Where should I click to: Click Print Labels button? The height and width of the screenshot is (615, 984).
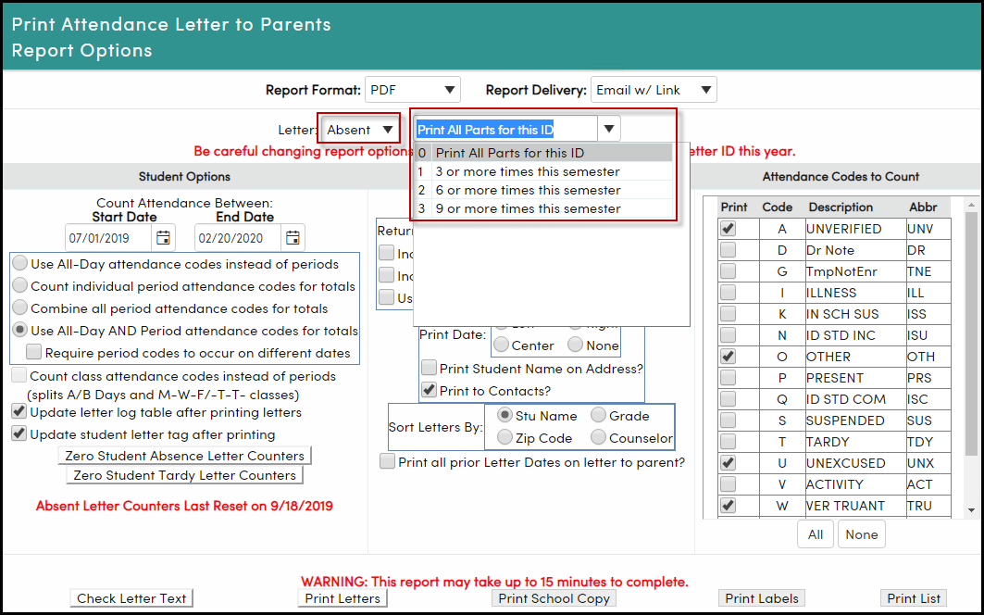[762, 598]
